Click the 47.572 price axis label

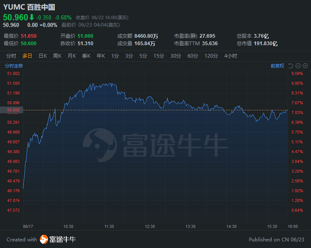(14, 210)
